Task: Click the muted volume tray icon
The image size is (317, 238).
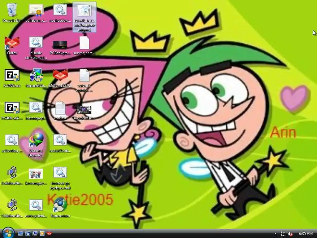Action: (x=290, y=234)
